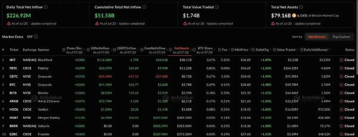This screenshot has width=358, height=137.
Task: Sort by NetAssets toggle button
Action: (317, 37)
